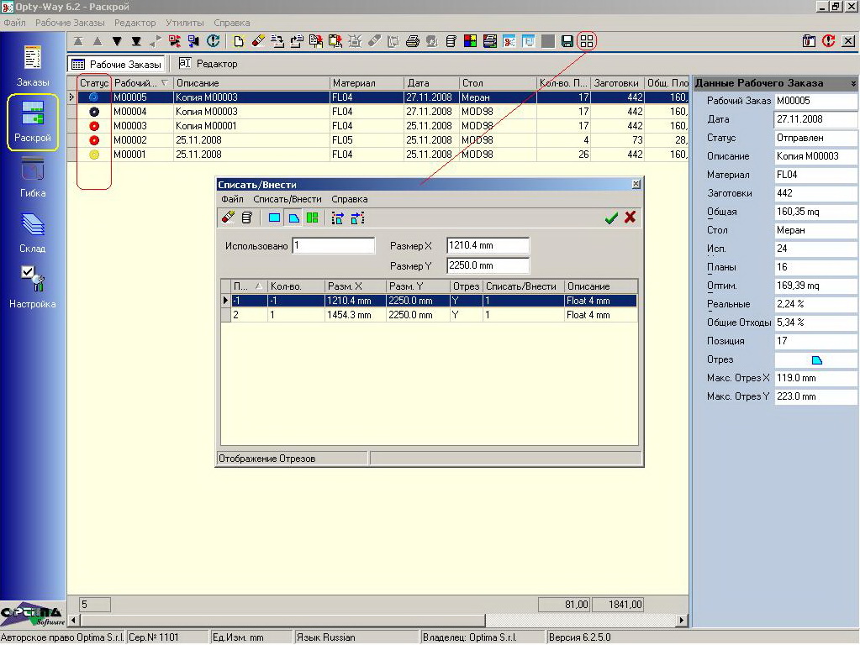This screenshot has width=860, height=645.
Task: Switch to the Рабочие Заказы tab
Action: pyautogui.click(x=117, y=64)
